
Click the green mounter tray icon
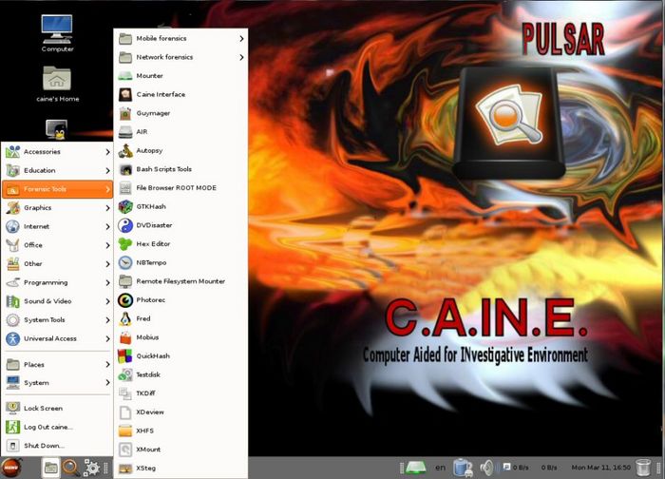[x=416, y=468]
